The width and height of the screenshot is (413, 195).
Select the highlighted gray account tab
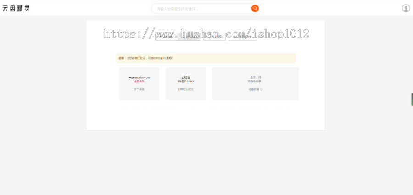point(189,37)
